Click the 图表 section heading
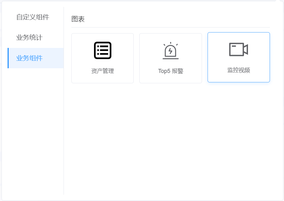284x201 pixels. [78, 19]
